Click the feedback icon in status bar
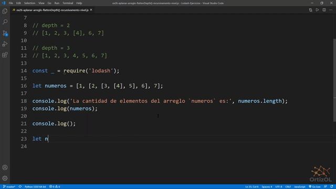Viewport: 336px width, 189px height. point(325,187)
